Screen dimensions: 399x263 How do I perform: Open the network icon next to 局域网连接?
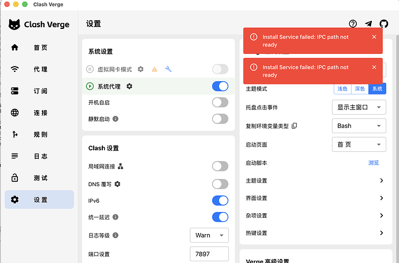pos(121,166)
